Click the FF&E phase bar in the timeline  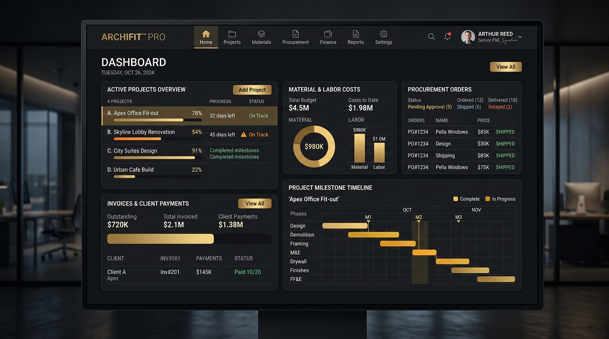tap(496, 279)
